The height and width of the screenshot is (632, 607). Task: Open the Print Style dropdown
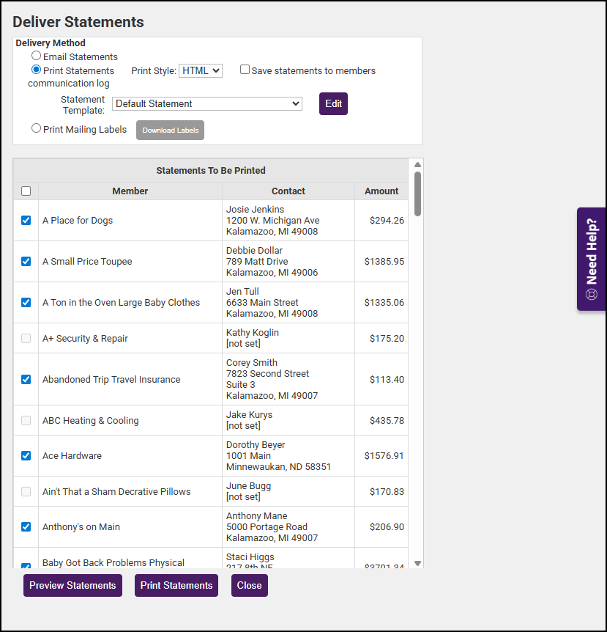(x=201, y=70)
